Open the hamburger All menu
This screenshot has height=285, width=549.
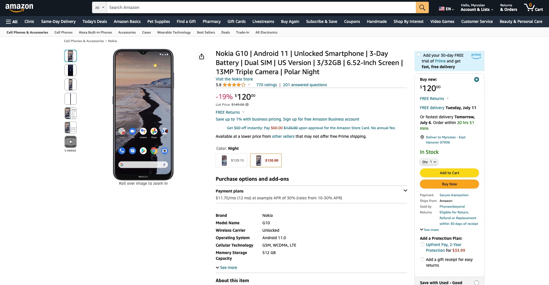point(12,21)
